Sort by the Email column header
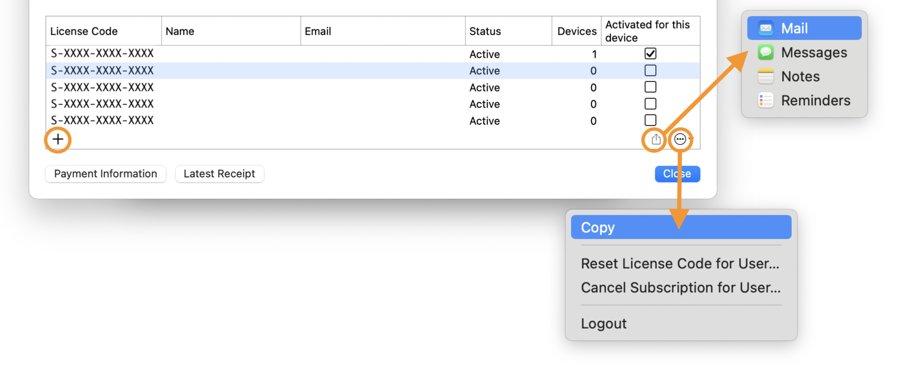The image size is (898, 365). (x=383, y=31)
